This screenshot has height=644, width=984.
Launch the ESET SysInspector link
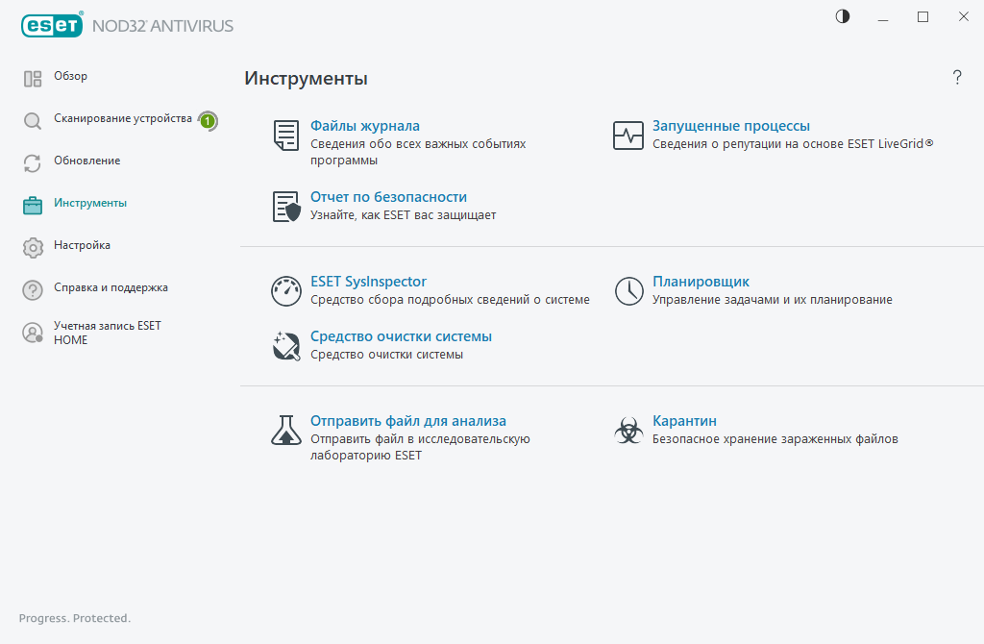point(368,282)
